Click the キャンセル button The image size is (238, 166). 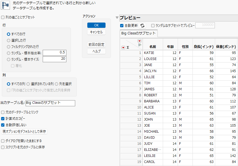pyautogui.click(x=96, y=32)
